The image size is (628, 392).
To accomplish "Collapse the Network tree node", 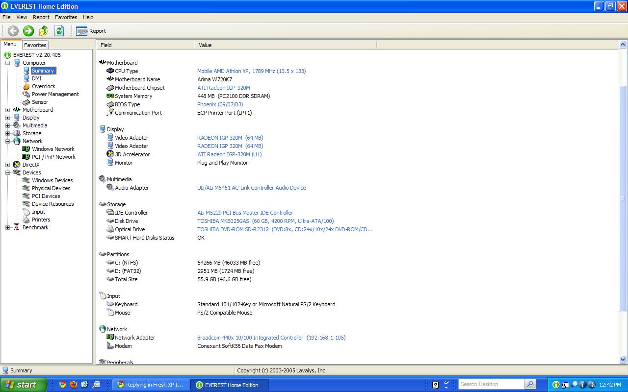I will click(7, 141).
